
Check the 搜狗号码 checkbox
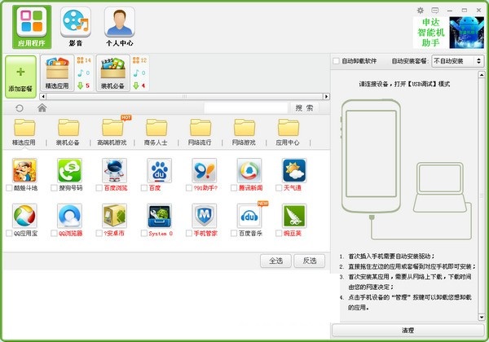click(54, 188)
